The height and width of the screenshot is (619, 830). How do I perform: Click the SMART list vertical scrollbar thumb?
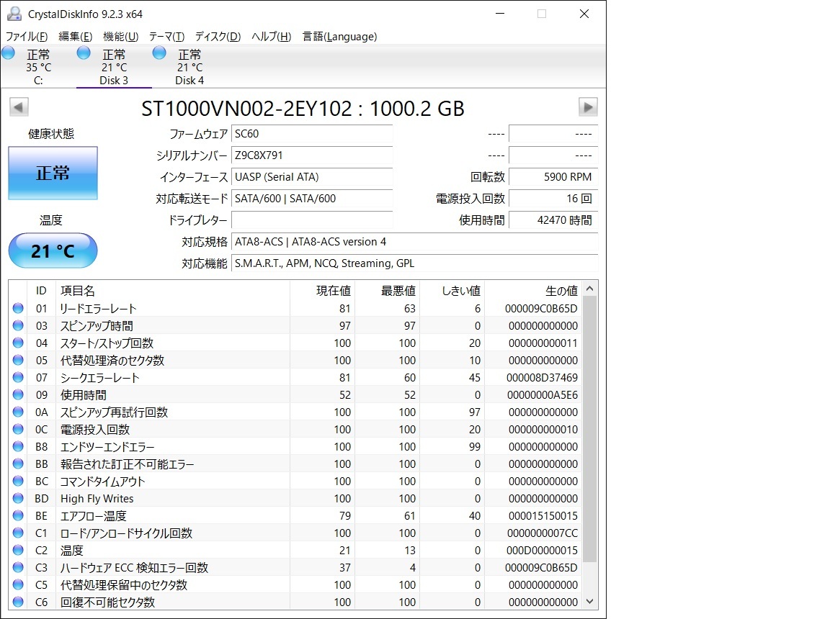[589, 429]
